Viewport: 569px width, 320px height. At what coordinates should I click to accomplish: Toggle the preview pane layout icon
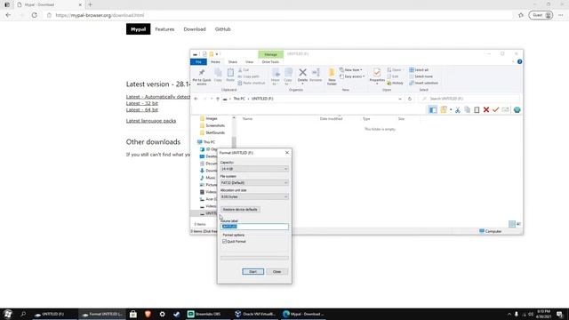[x=433, y=110]
